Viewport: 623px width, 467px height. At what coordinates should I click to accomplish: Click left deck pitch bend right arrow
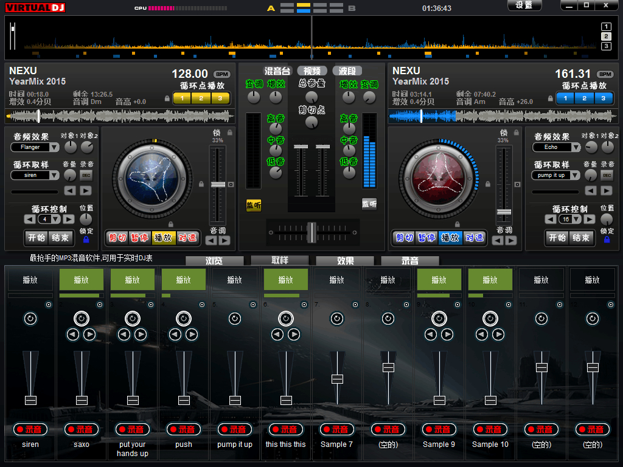point(224,240)
